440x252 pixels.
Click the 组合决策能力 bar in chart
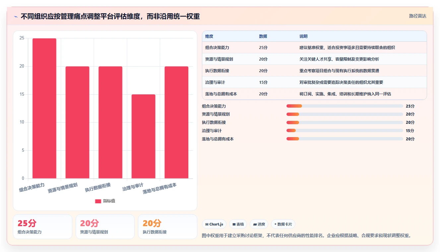click(x=44, y=108)
